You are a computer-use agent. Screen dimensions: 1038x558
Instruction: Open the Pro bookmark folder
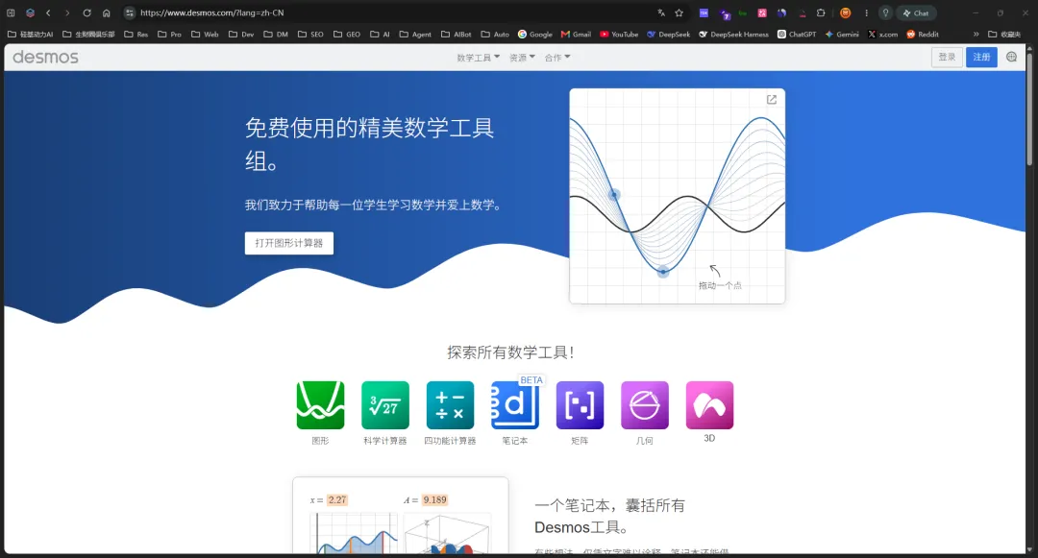pos(169,34)
